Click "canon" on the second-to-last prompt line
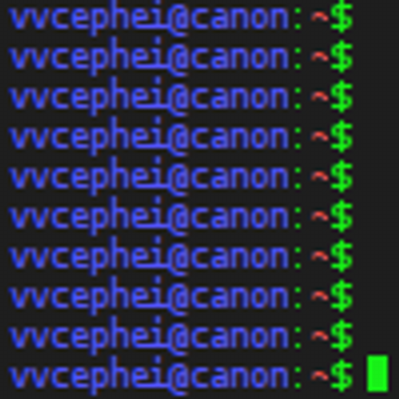Viewport: 399px width, 399px height. click(x=238, y=337)
